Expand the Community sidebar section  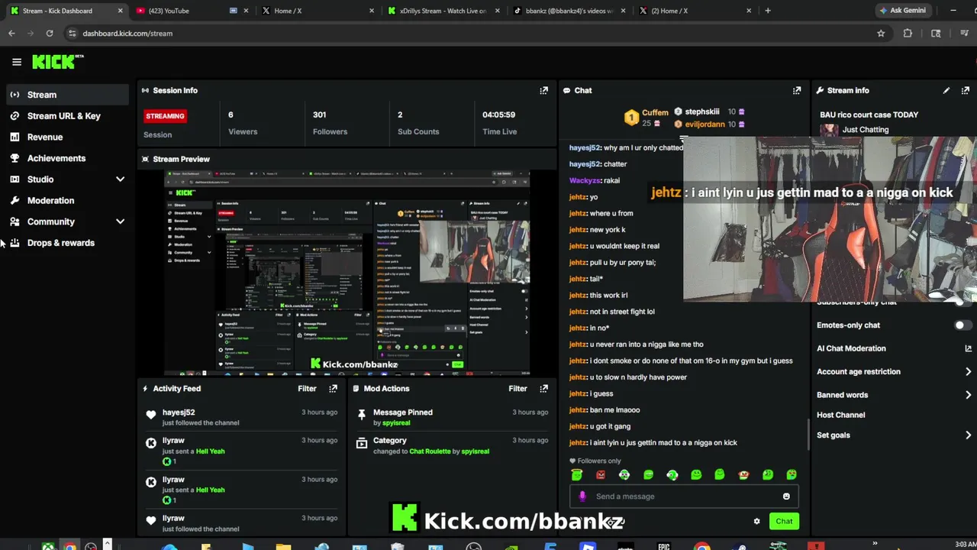point(120,222)
